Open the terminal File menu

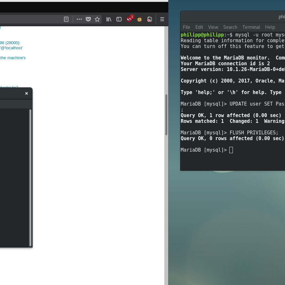(x=186, y=27)
